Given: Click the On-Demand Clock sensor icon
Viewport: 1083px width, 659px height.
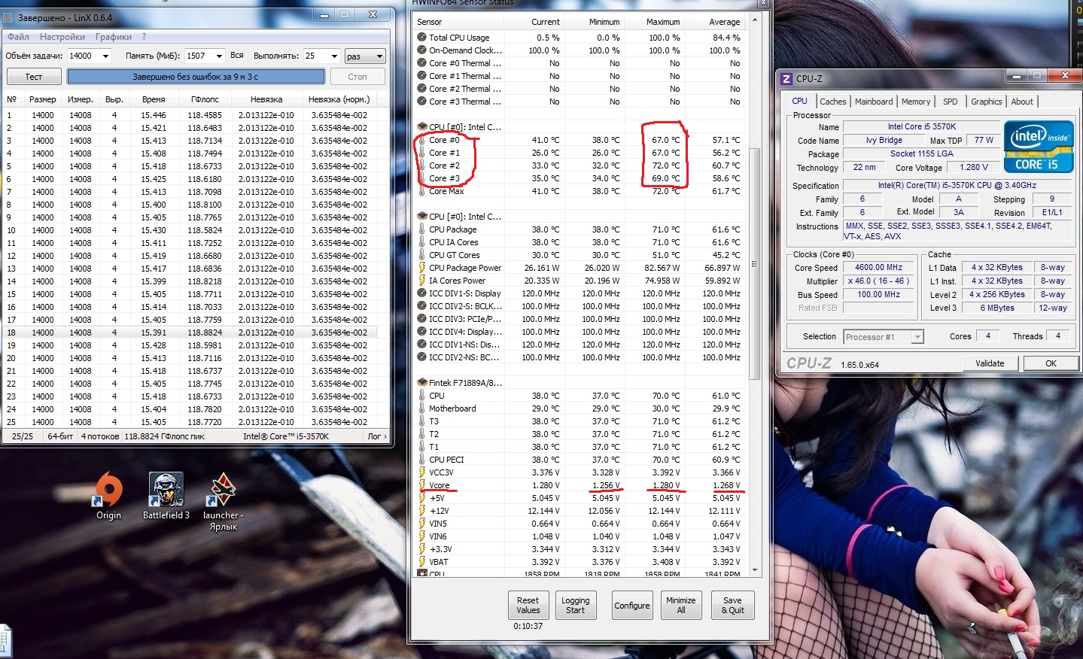Looking at the screenshot, I should point(422,50).
